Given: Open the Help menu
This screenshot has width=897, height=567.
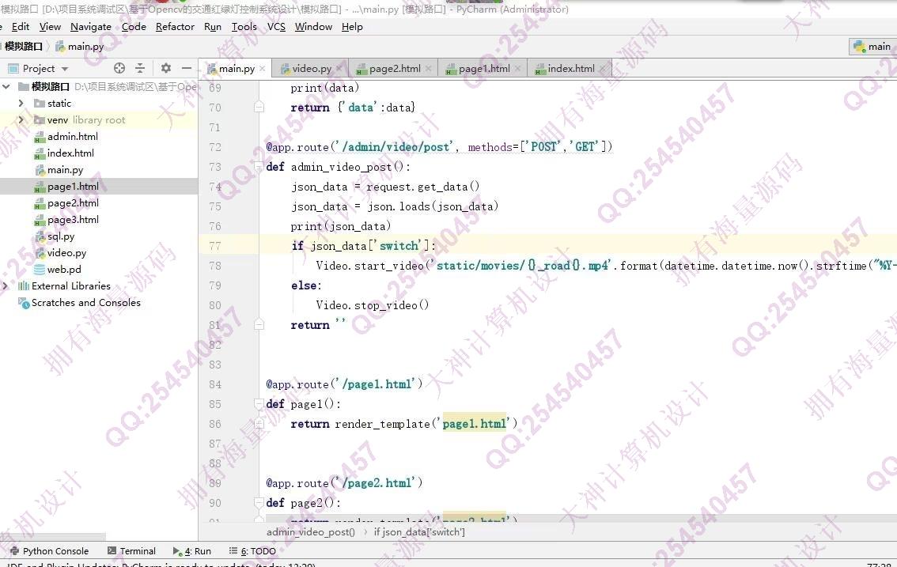Looking at the screenshot, I should click(353, 27).
